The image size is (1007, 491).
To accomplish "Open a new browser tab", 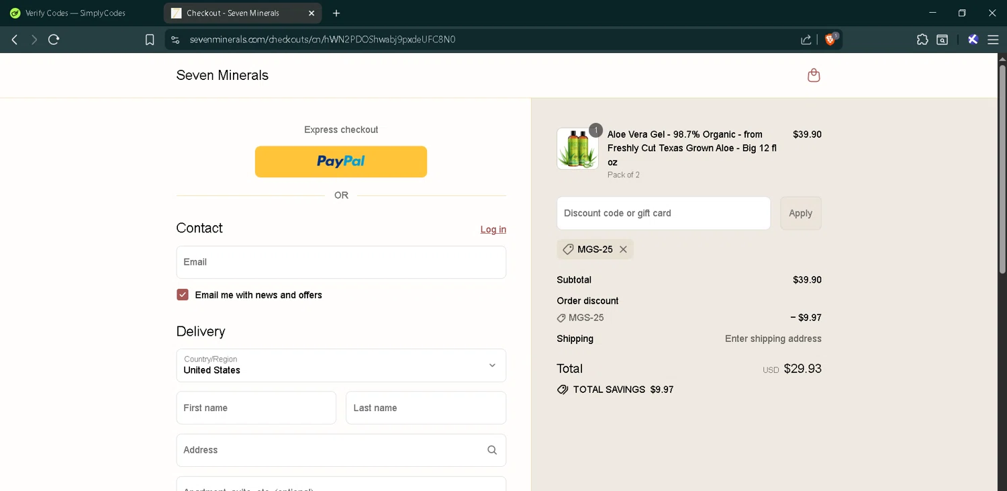I will 336,13.
